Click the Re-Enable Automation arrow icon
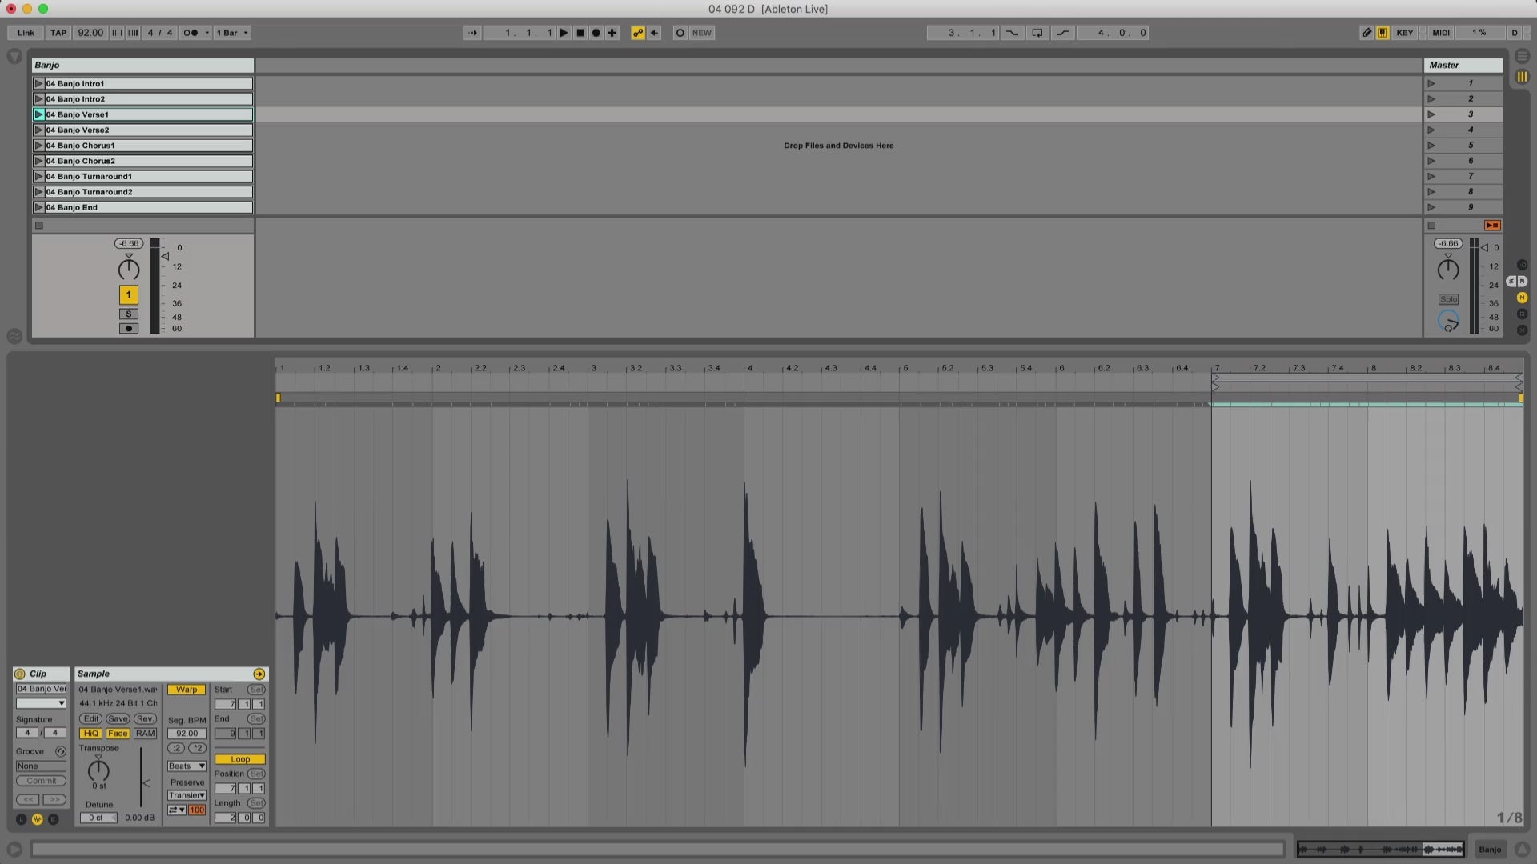 654,33
